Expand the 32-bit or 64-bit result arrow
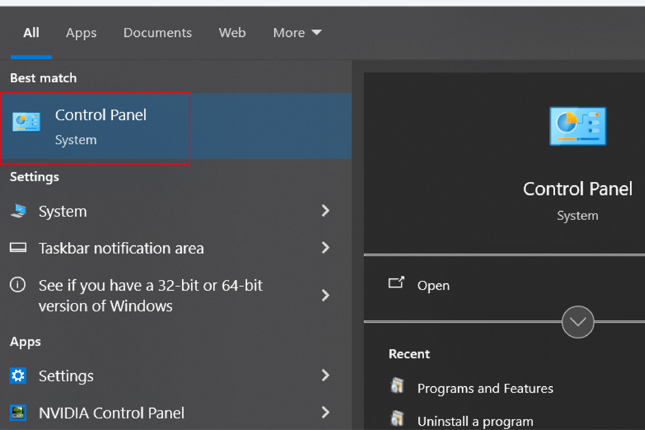645x430 pixels. [325, 295]
